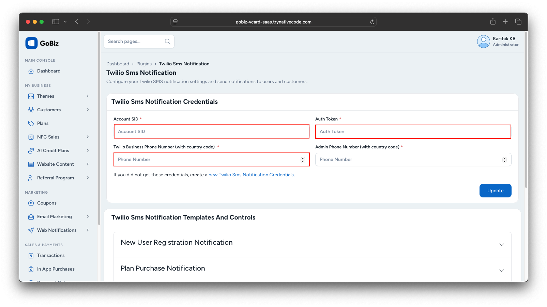This screenshot has height=307, width=547.
Task: Focus Twilio Business Phone Number field
Action: tap(211, 160)
